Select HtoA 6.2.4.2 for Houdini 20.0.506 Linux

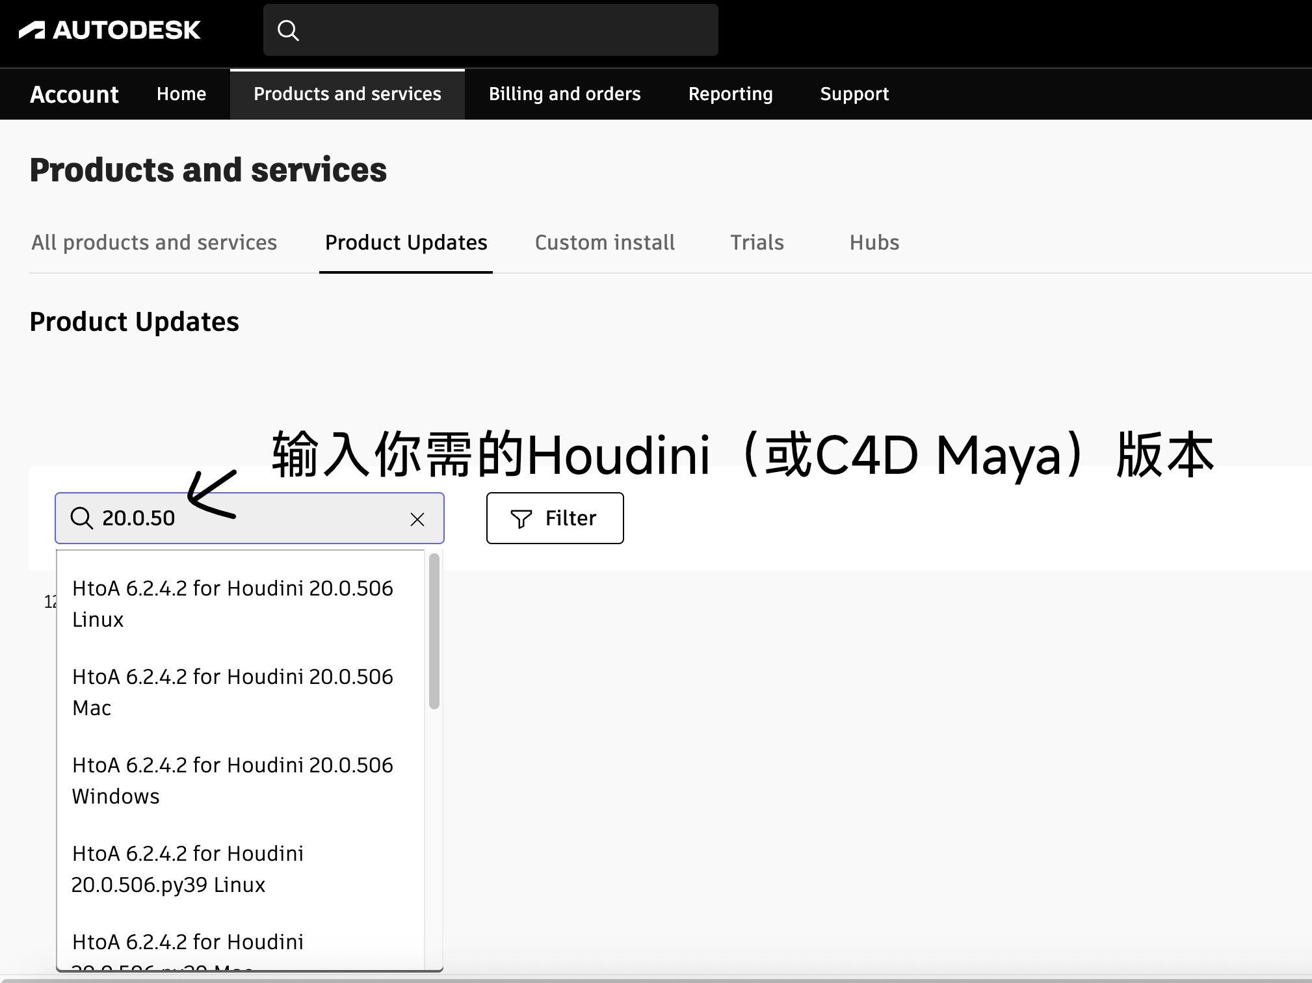point(232,604)
